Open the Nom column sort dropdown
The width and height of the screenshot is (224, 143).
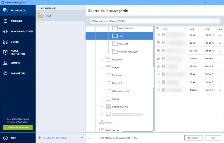click(186, 29)
